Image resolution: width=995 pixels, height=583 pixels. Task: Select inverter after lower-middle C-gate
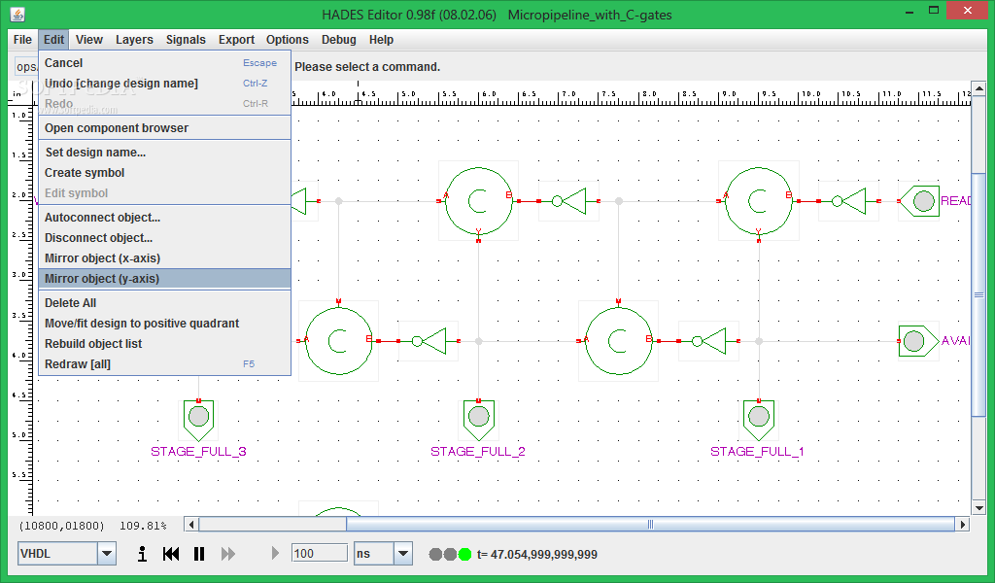coord(708,341)
